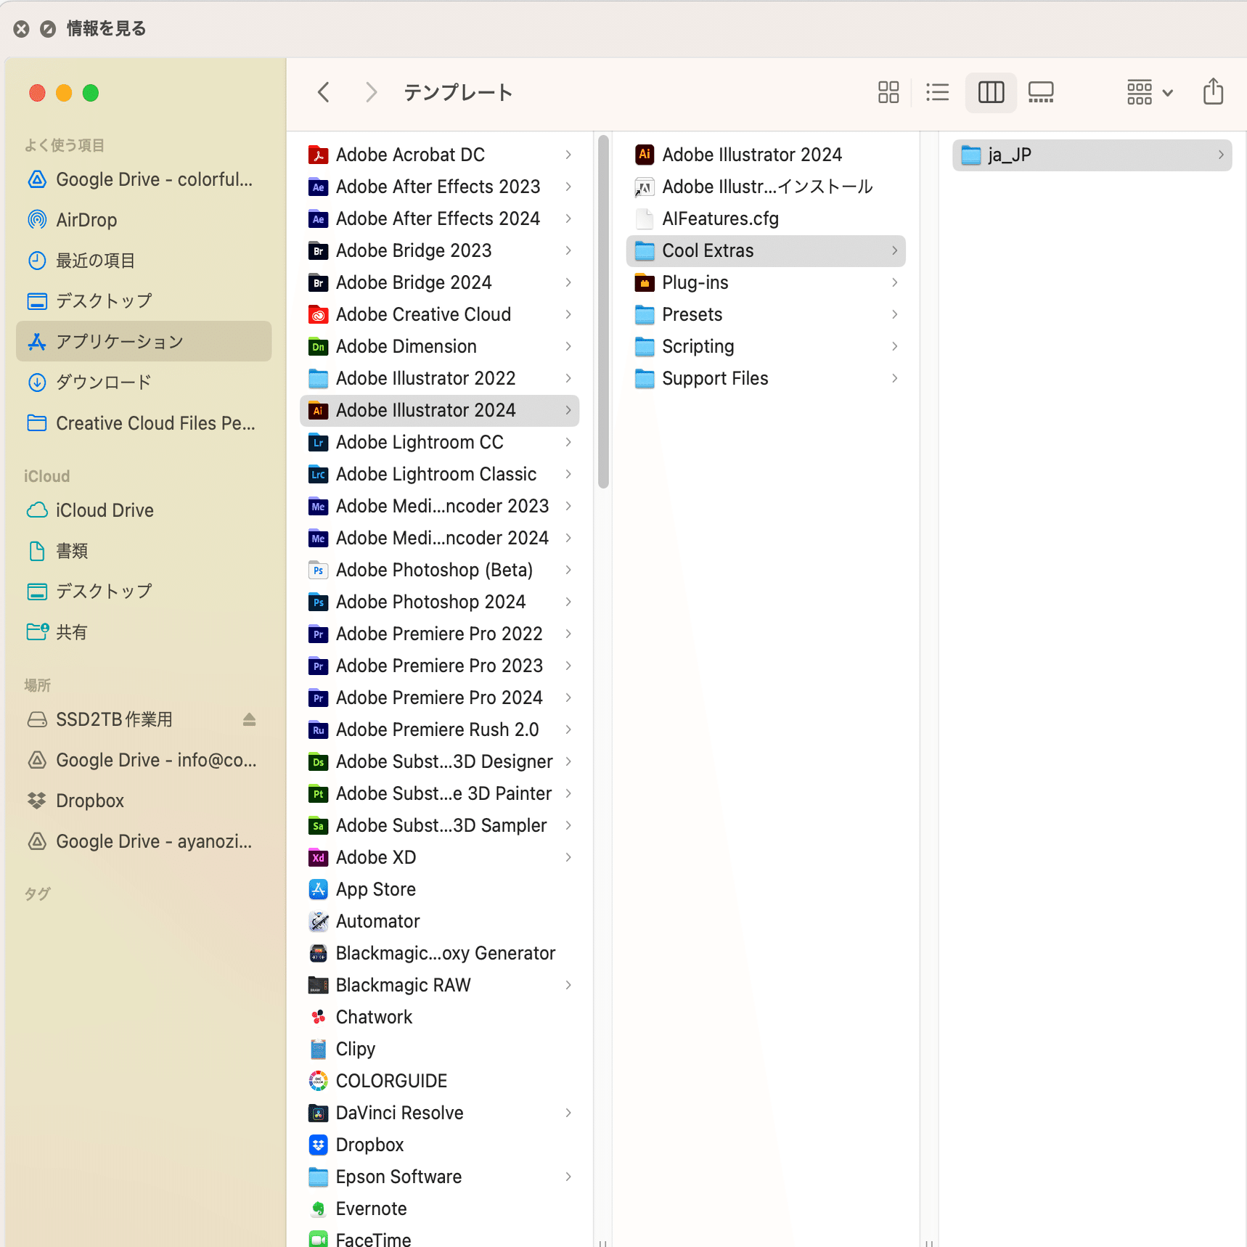Click the Illustrator 2024 app icon in second column

tap(645, 155)
